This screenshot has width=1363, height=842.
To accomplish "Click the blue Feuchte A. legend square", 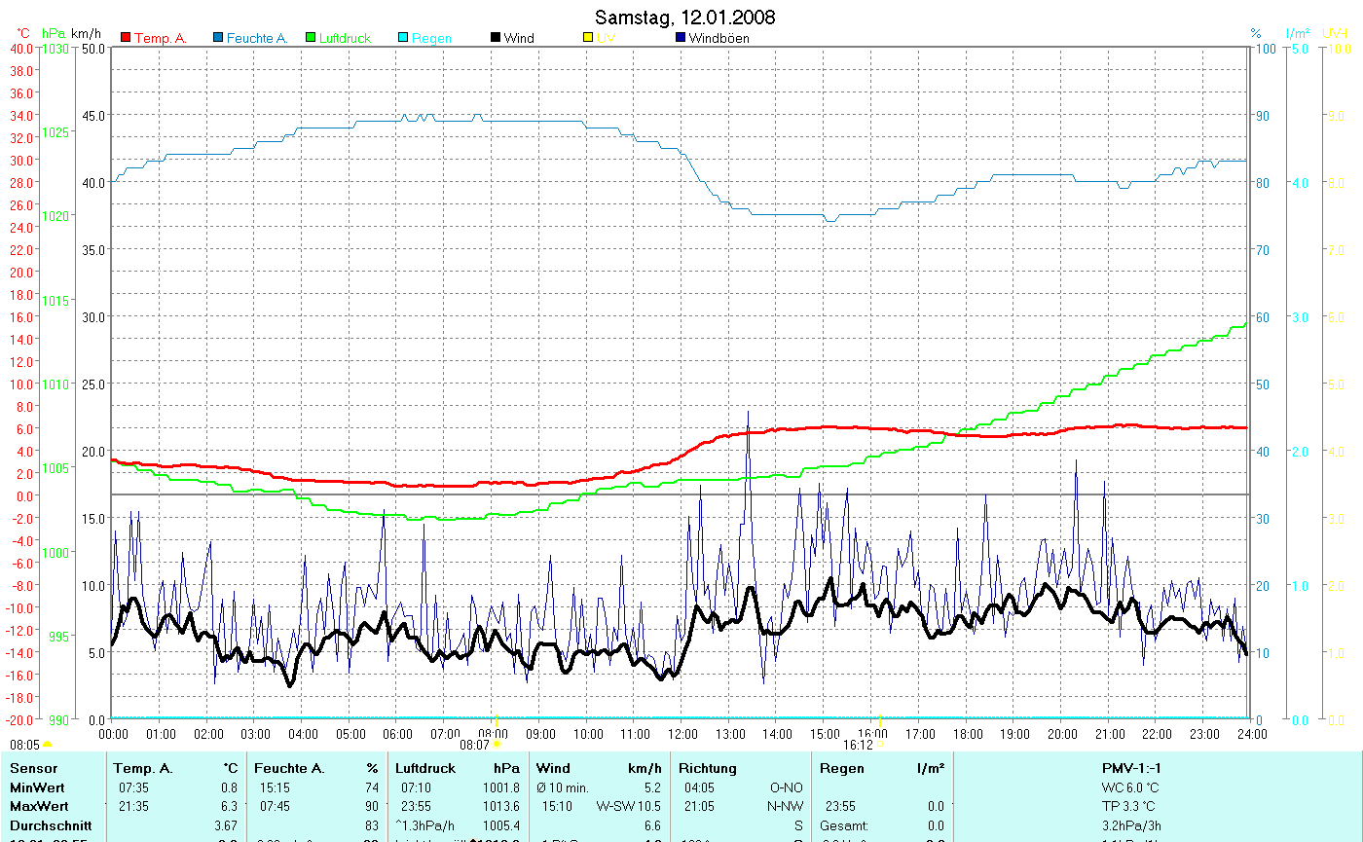I will (219, 38).
